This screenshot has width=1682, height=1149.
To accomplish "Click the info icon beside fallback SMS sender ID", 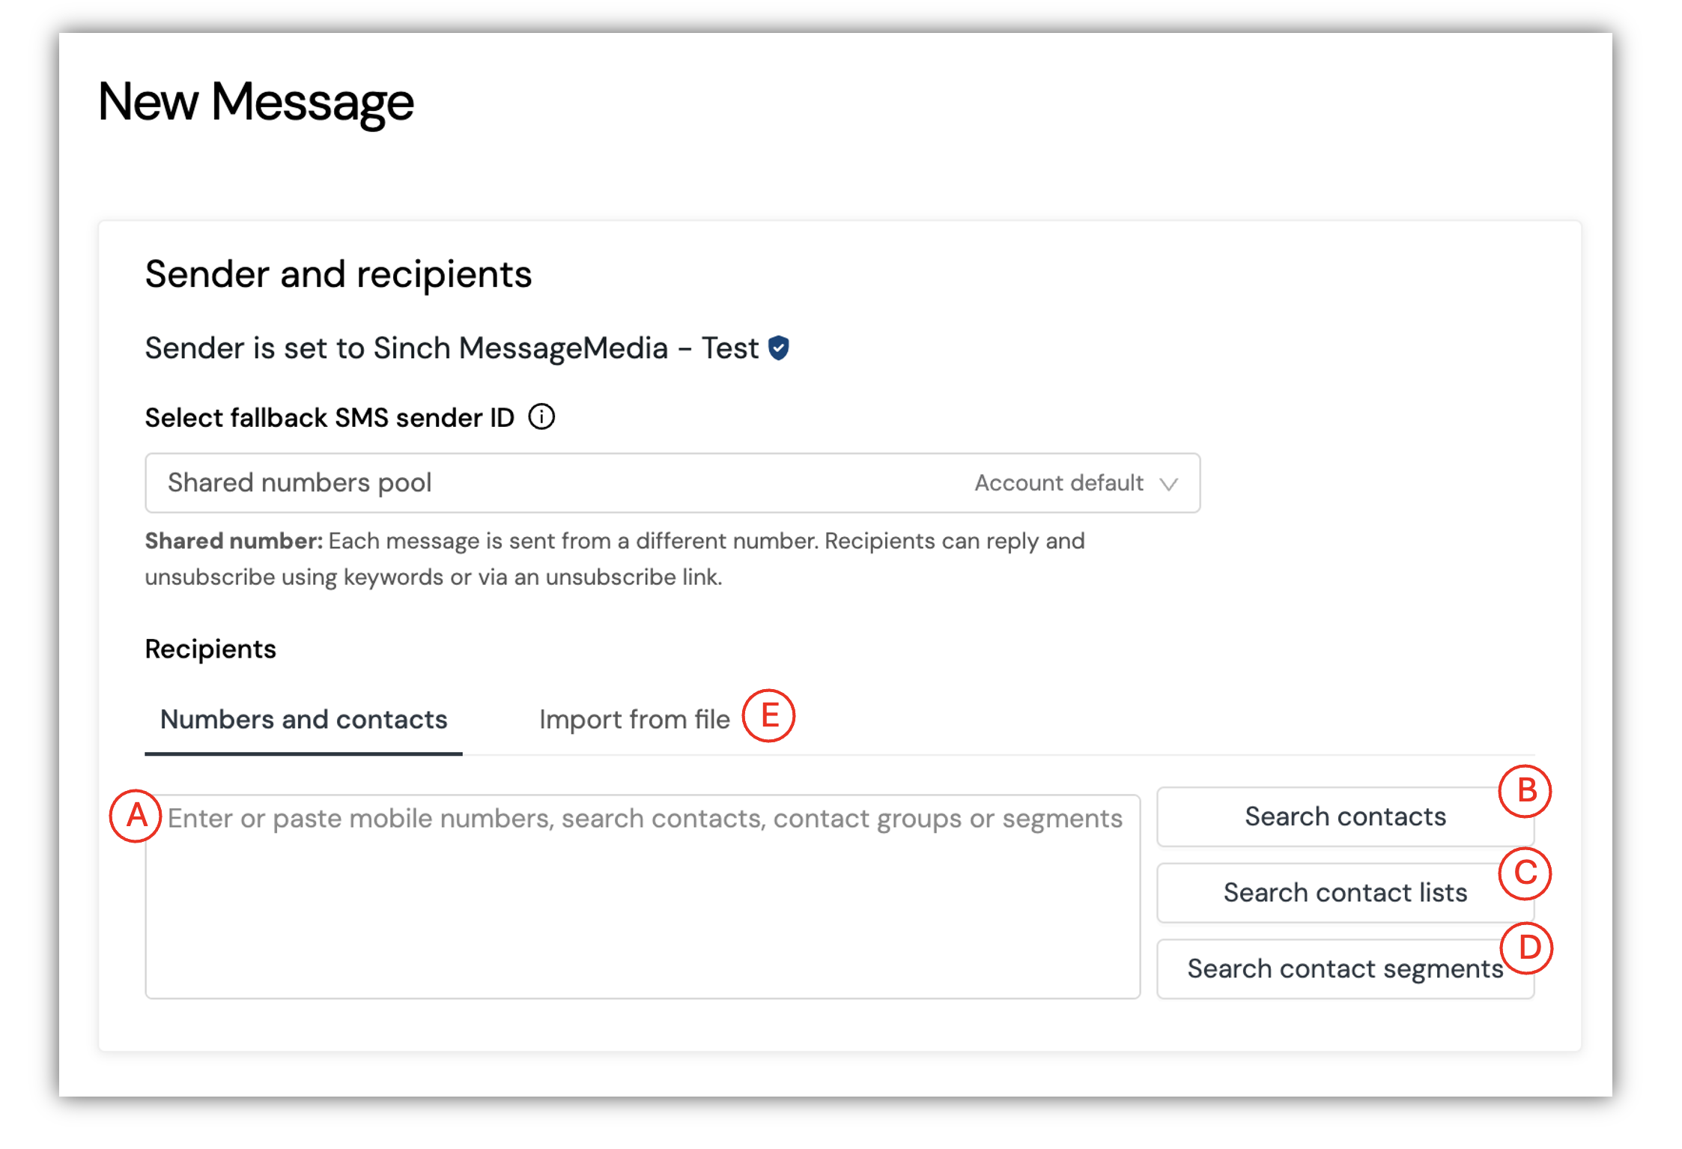I will (541, 416).
